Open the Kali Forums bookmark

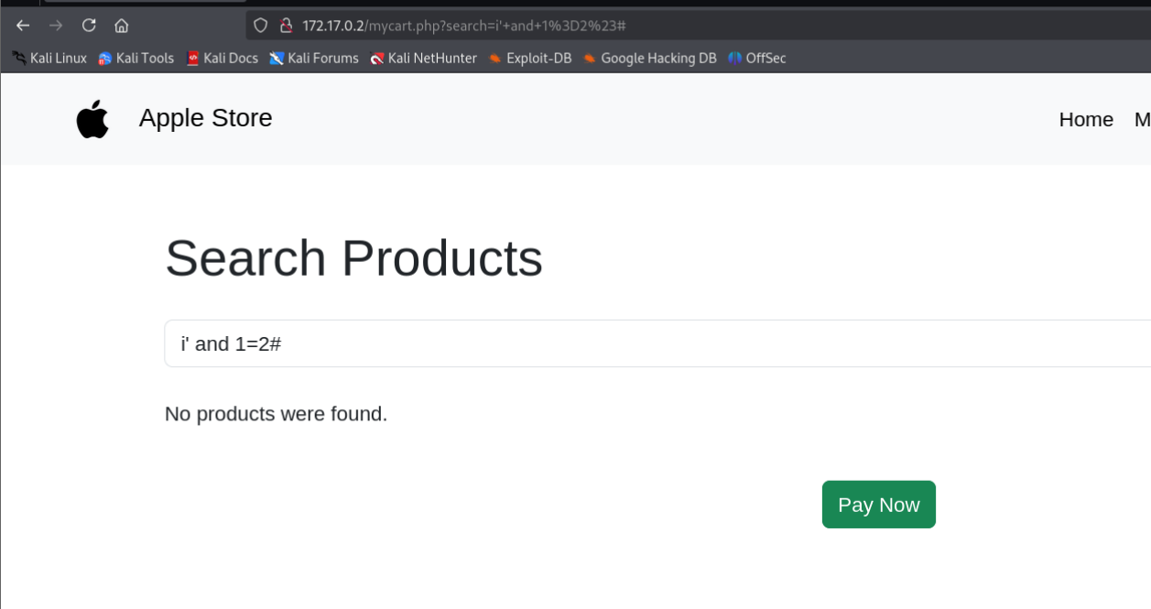tap(313, 58)
